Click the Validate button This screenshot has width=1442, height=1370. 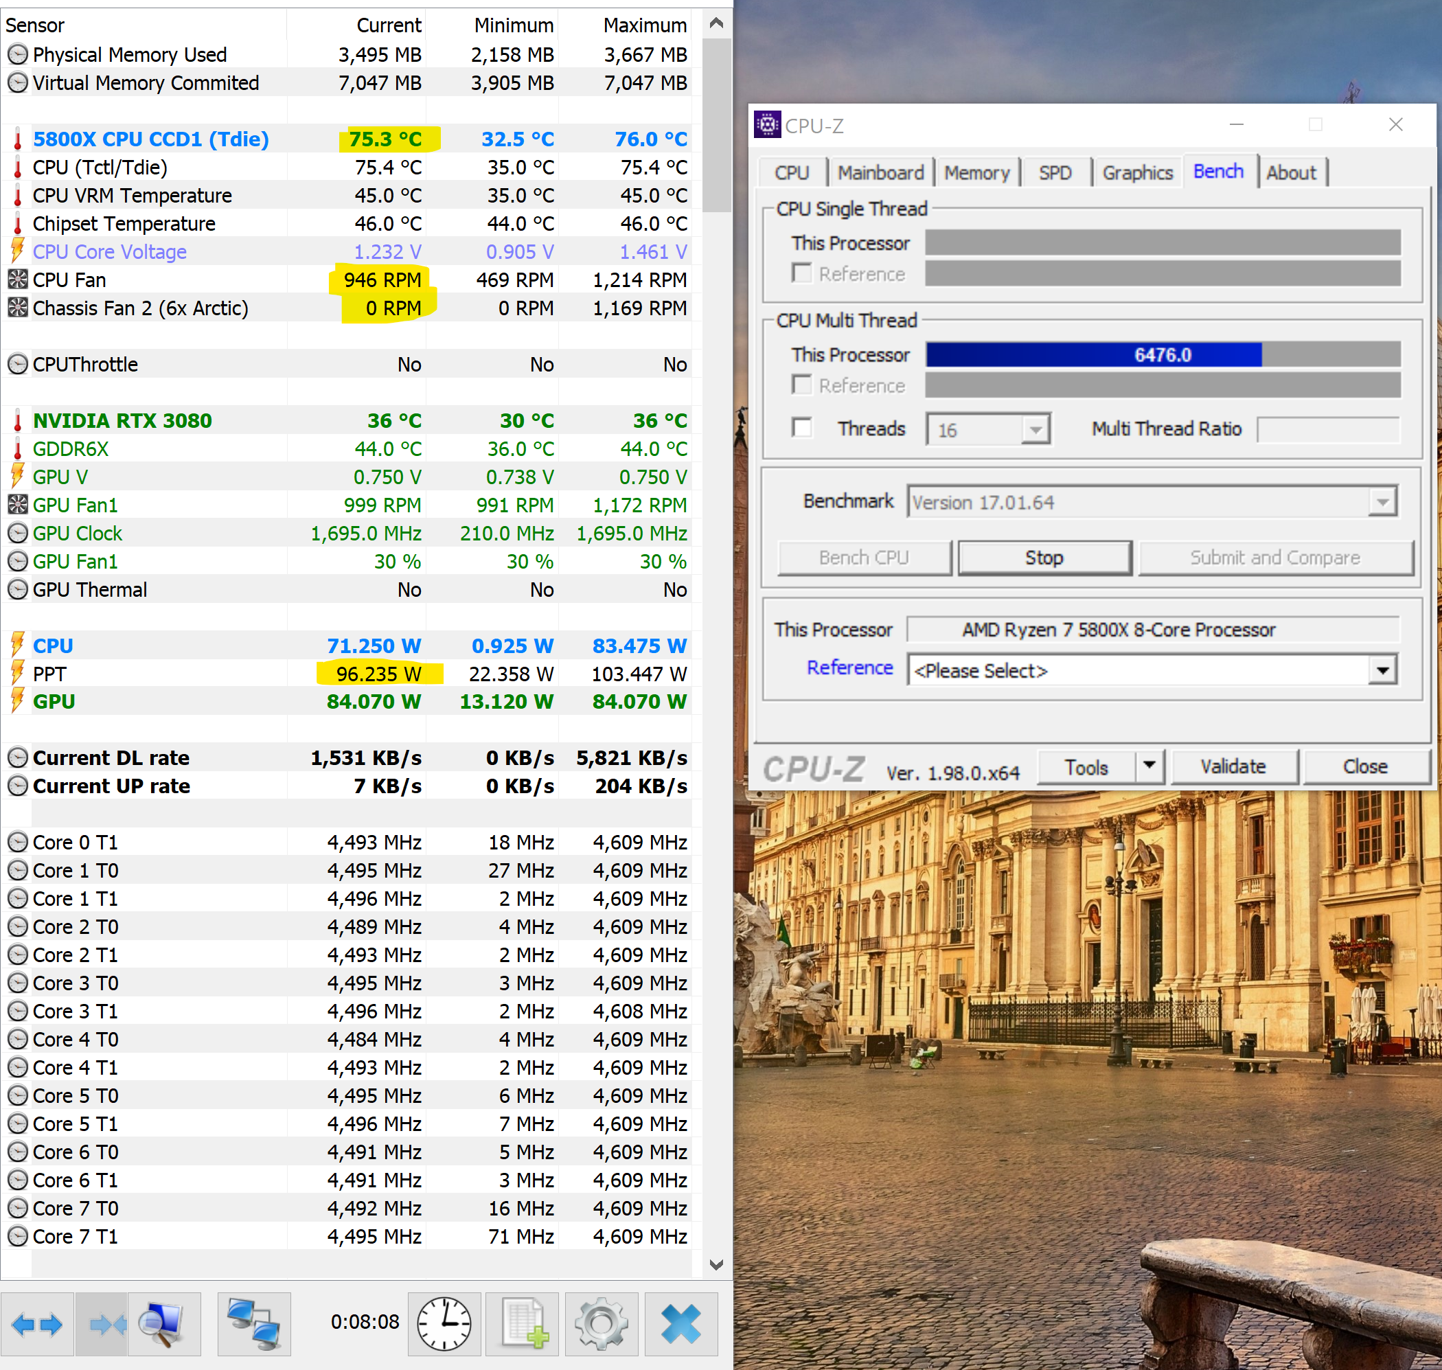[1233, 767]
